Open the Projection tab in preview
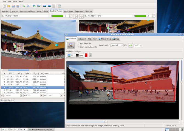The width and height of the screenshot is (184, 131). click(92, 39)
